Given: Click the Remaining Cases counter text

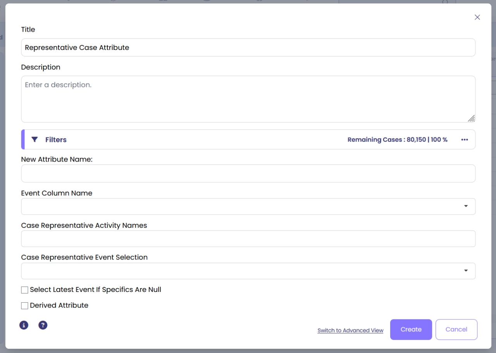Looking at the screenshot, I should coord(397,140).
